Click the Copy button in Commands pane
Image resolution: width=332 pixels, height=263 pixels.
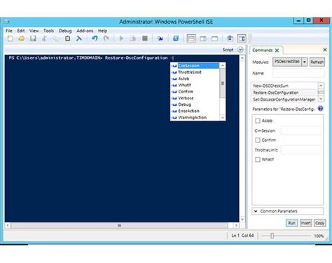[319, 223]
